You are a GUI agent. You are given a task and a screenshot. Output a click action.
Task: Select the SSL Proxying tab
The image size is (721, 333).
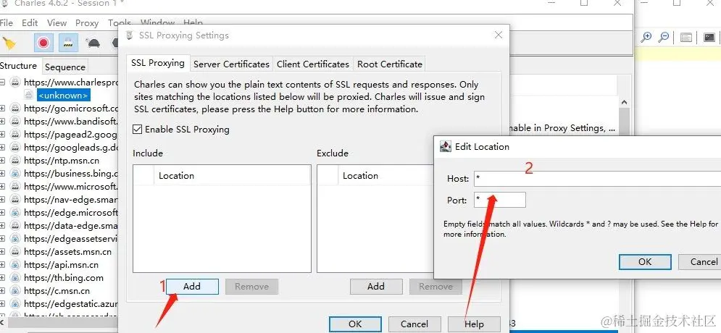158,63
